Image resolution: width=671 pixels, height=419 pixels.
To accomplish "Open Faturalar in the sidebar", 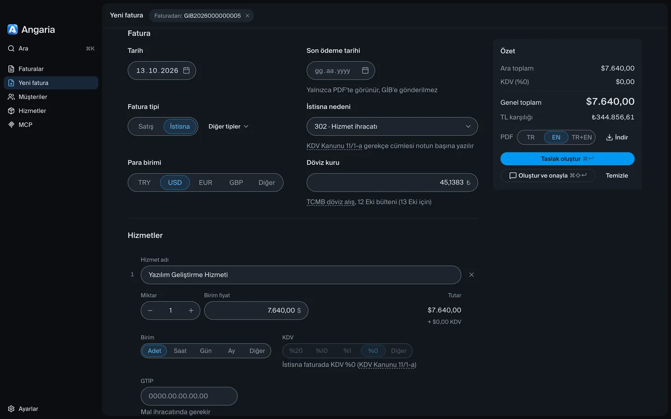I will point(51,69).
